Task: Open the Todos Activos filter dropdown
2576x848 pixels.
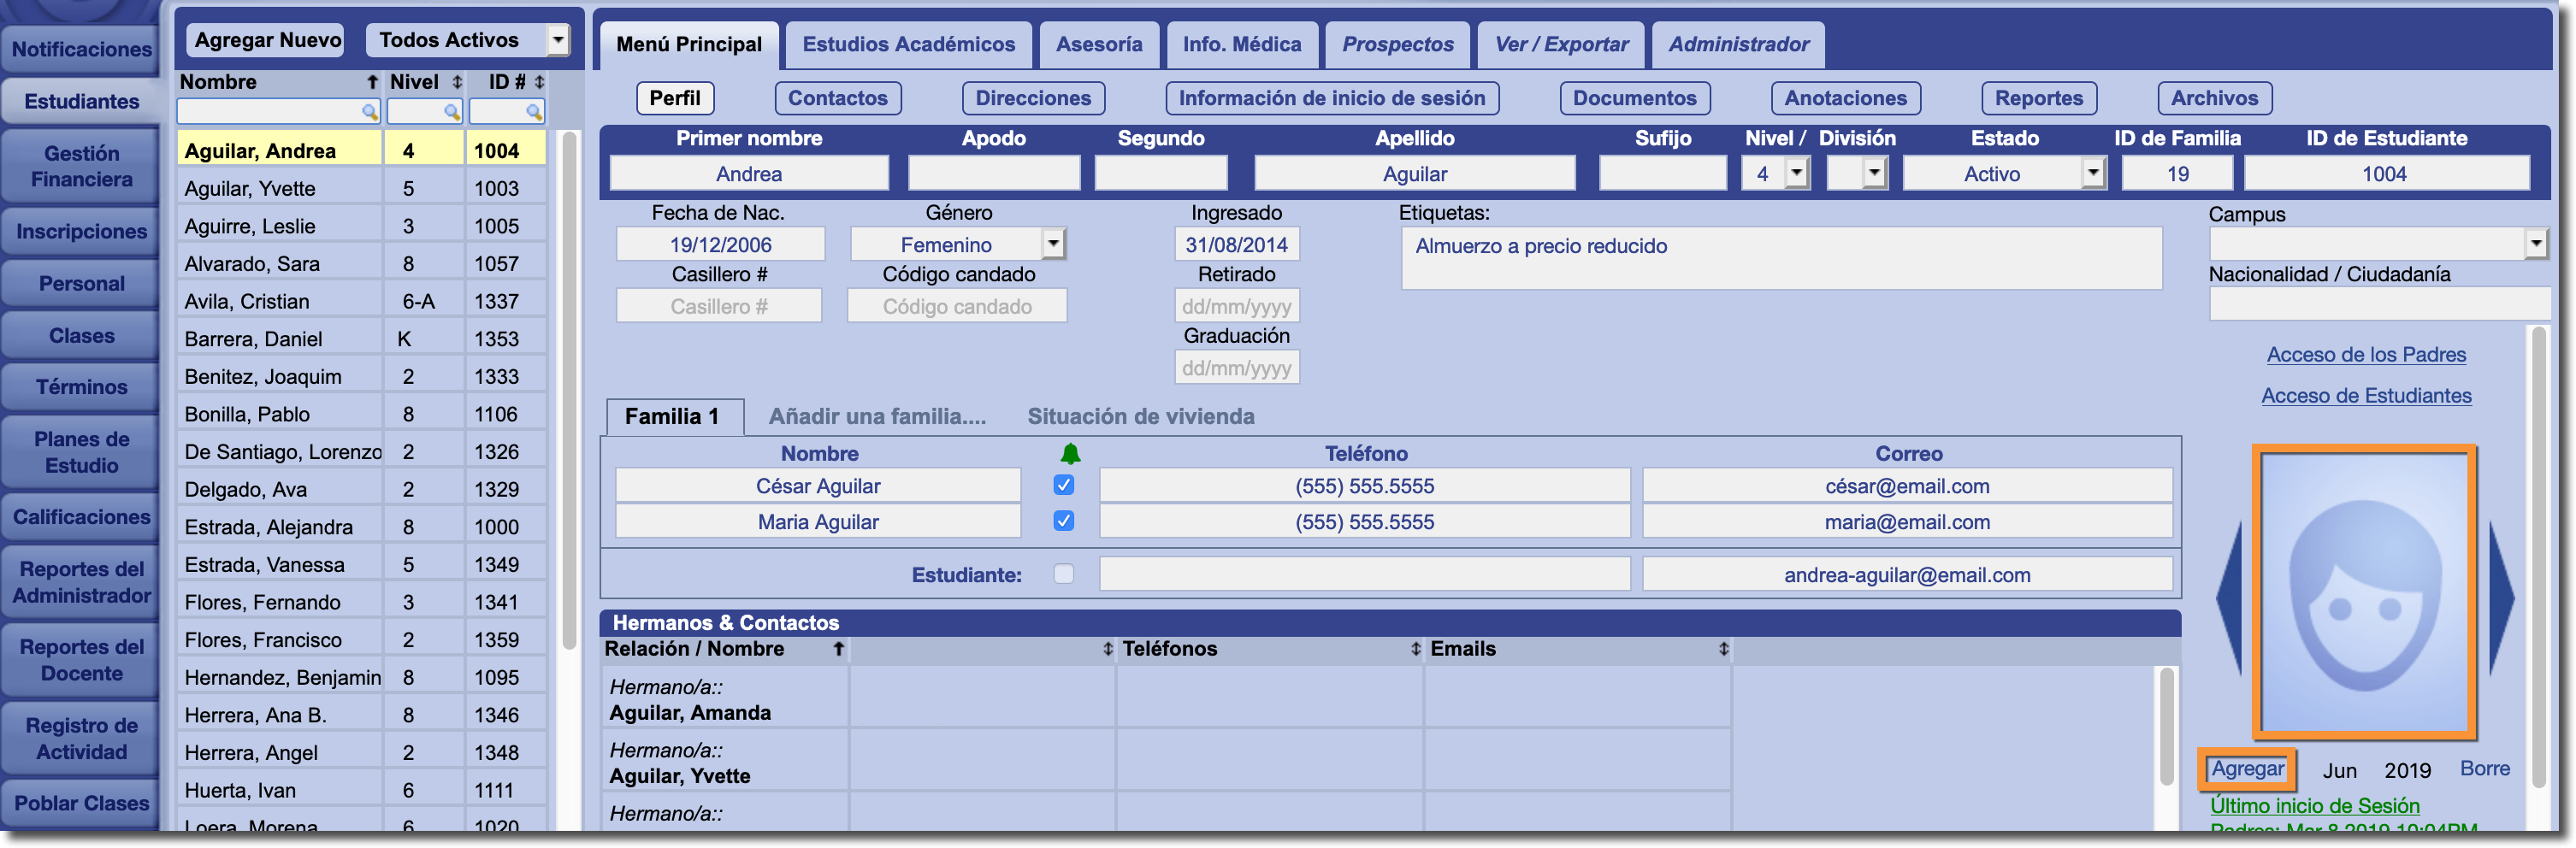Action: coord(558,41)
